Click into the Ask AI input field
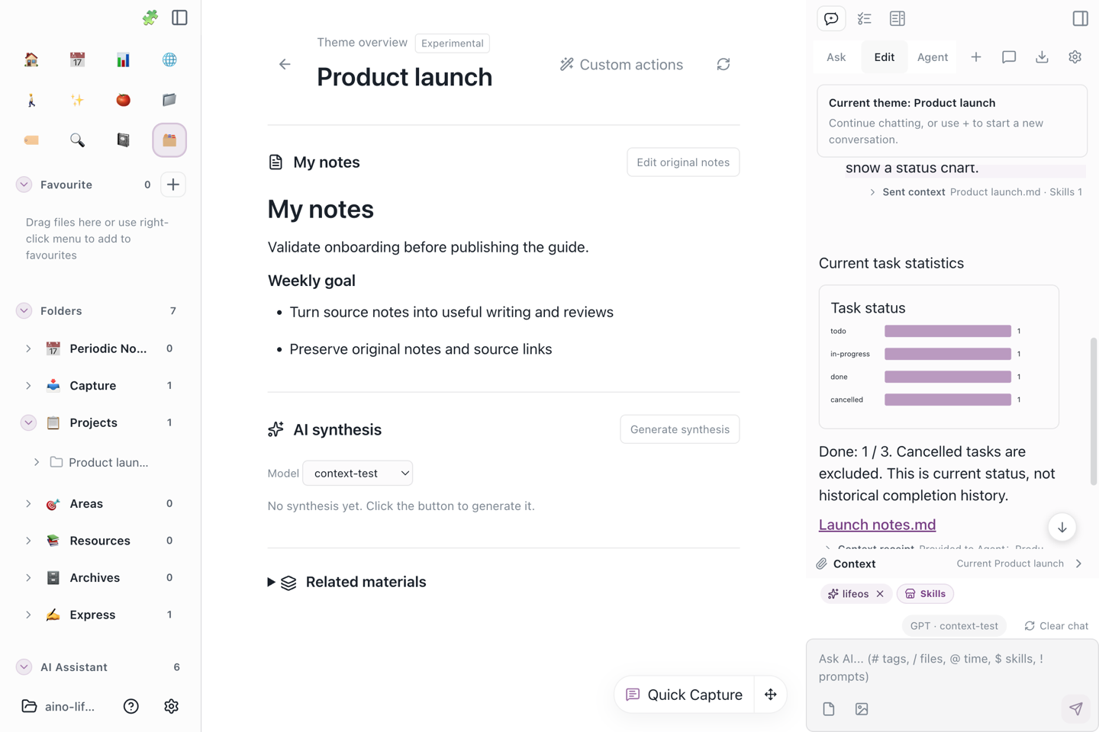The width and height of the screenshot is (1099, 732). click(x=952, y=668)
